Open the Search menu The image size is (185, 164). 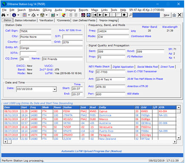tap(22, 10)
